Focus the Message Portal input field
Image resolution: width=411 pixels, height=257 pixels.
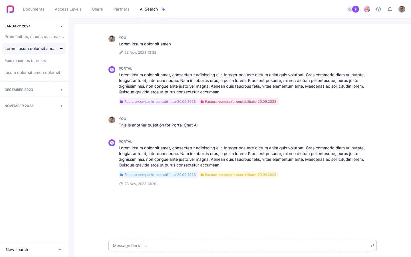[x=243, y=246]
